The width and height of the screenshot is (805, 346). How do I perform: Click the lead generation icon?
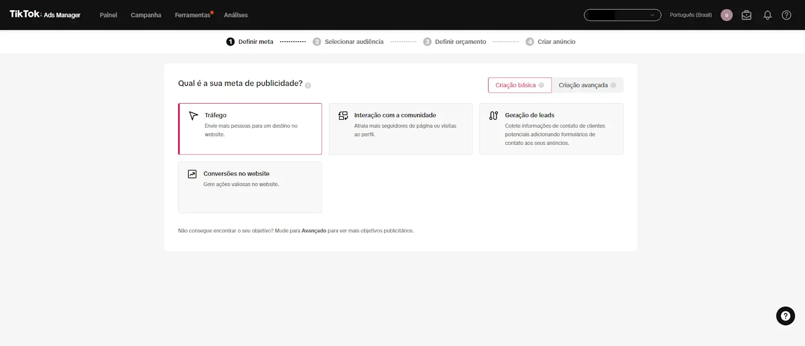pyautogui.click(x=494, y=116)
